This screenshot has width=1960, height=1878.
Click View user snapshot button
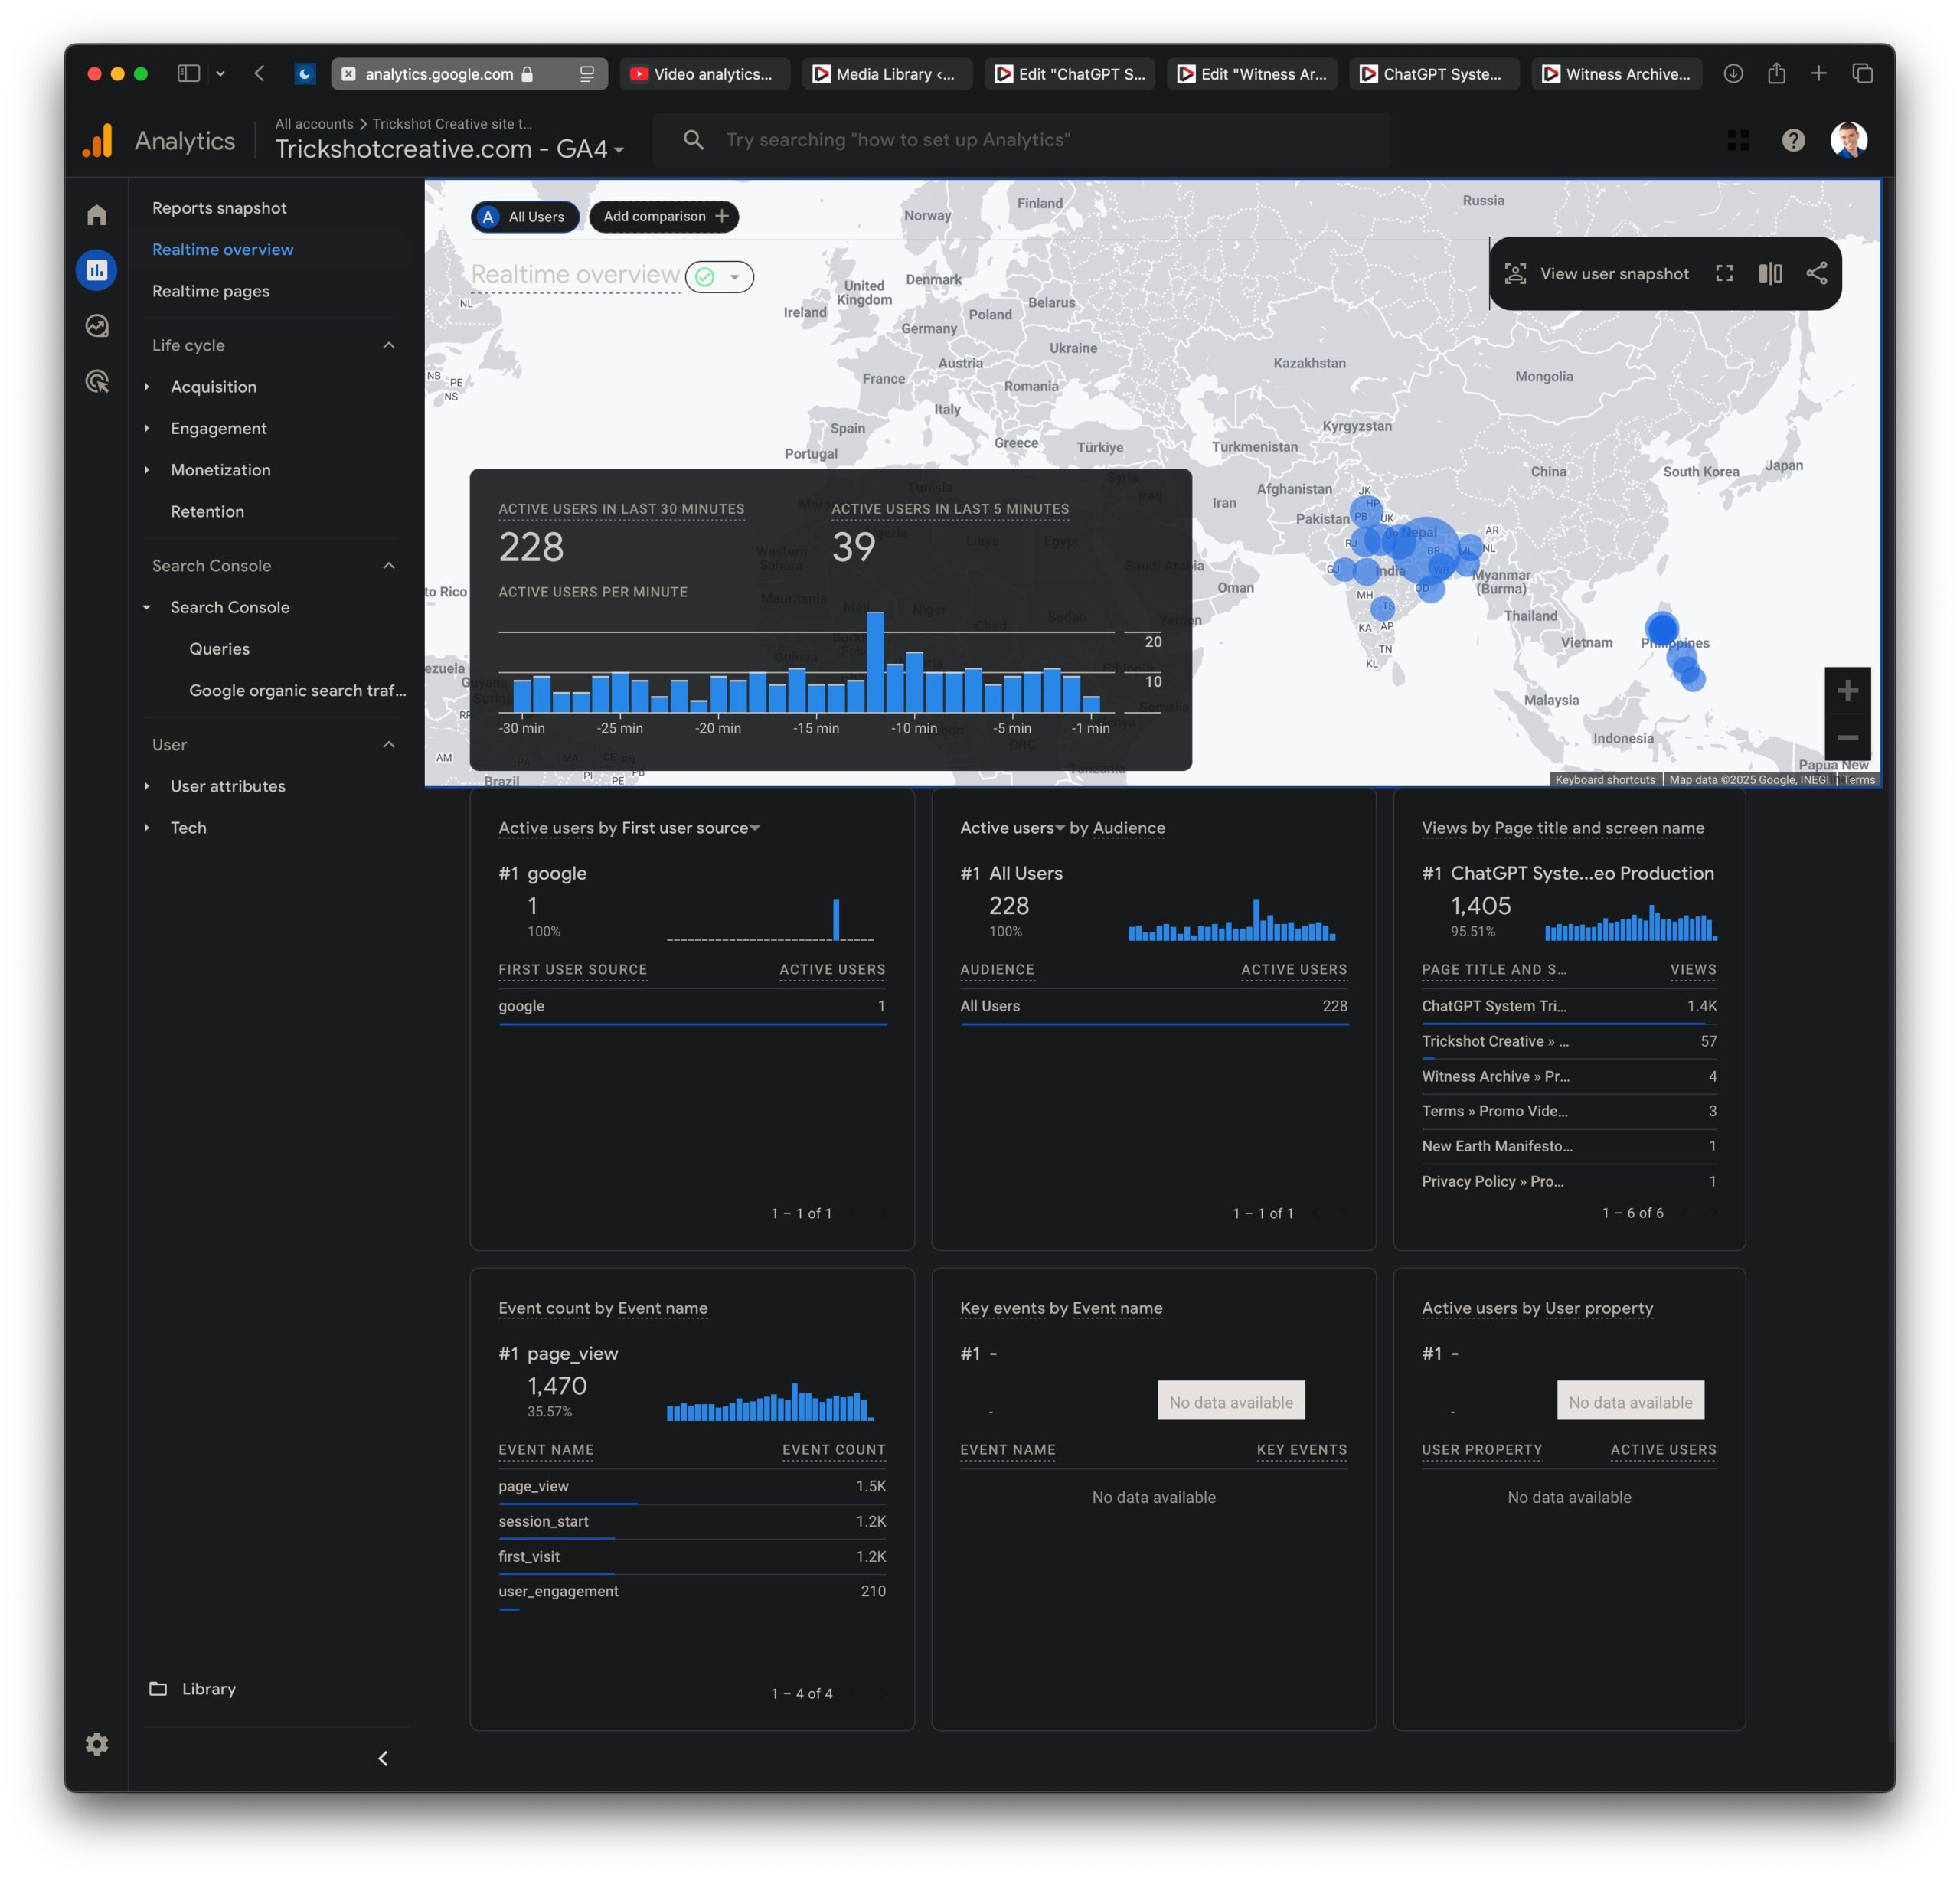pyautogui.click(x=1597, y=274)
